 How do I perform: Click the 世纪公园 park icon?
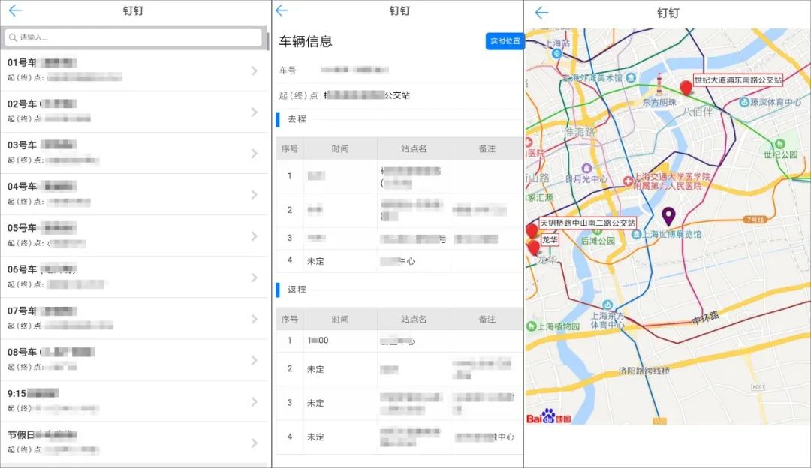click(780, 143)
